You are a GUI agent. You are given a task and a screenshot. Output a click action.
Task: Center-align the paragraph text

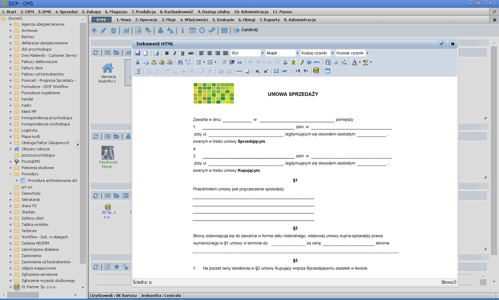pos(210,53)
